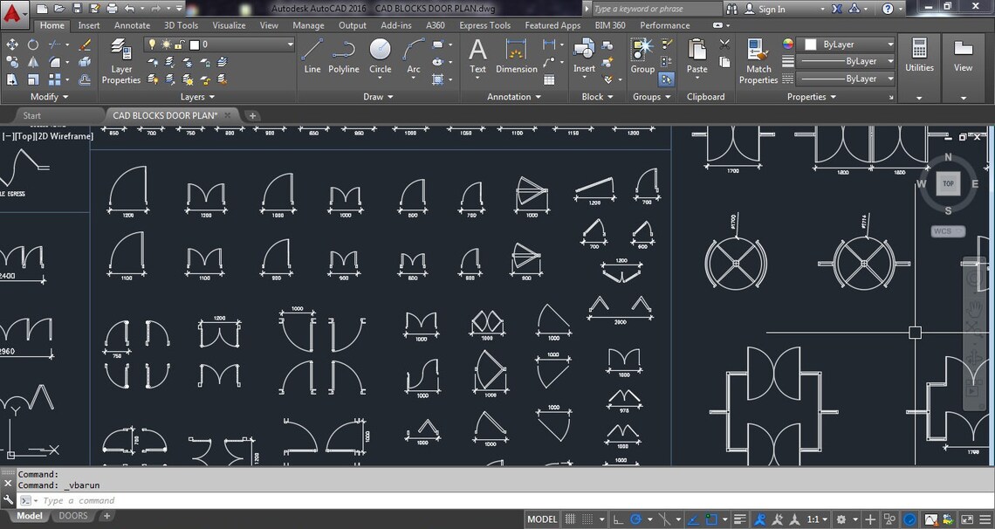Toggle Ortho mode in status bar

coord(618,519)
